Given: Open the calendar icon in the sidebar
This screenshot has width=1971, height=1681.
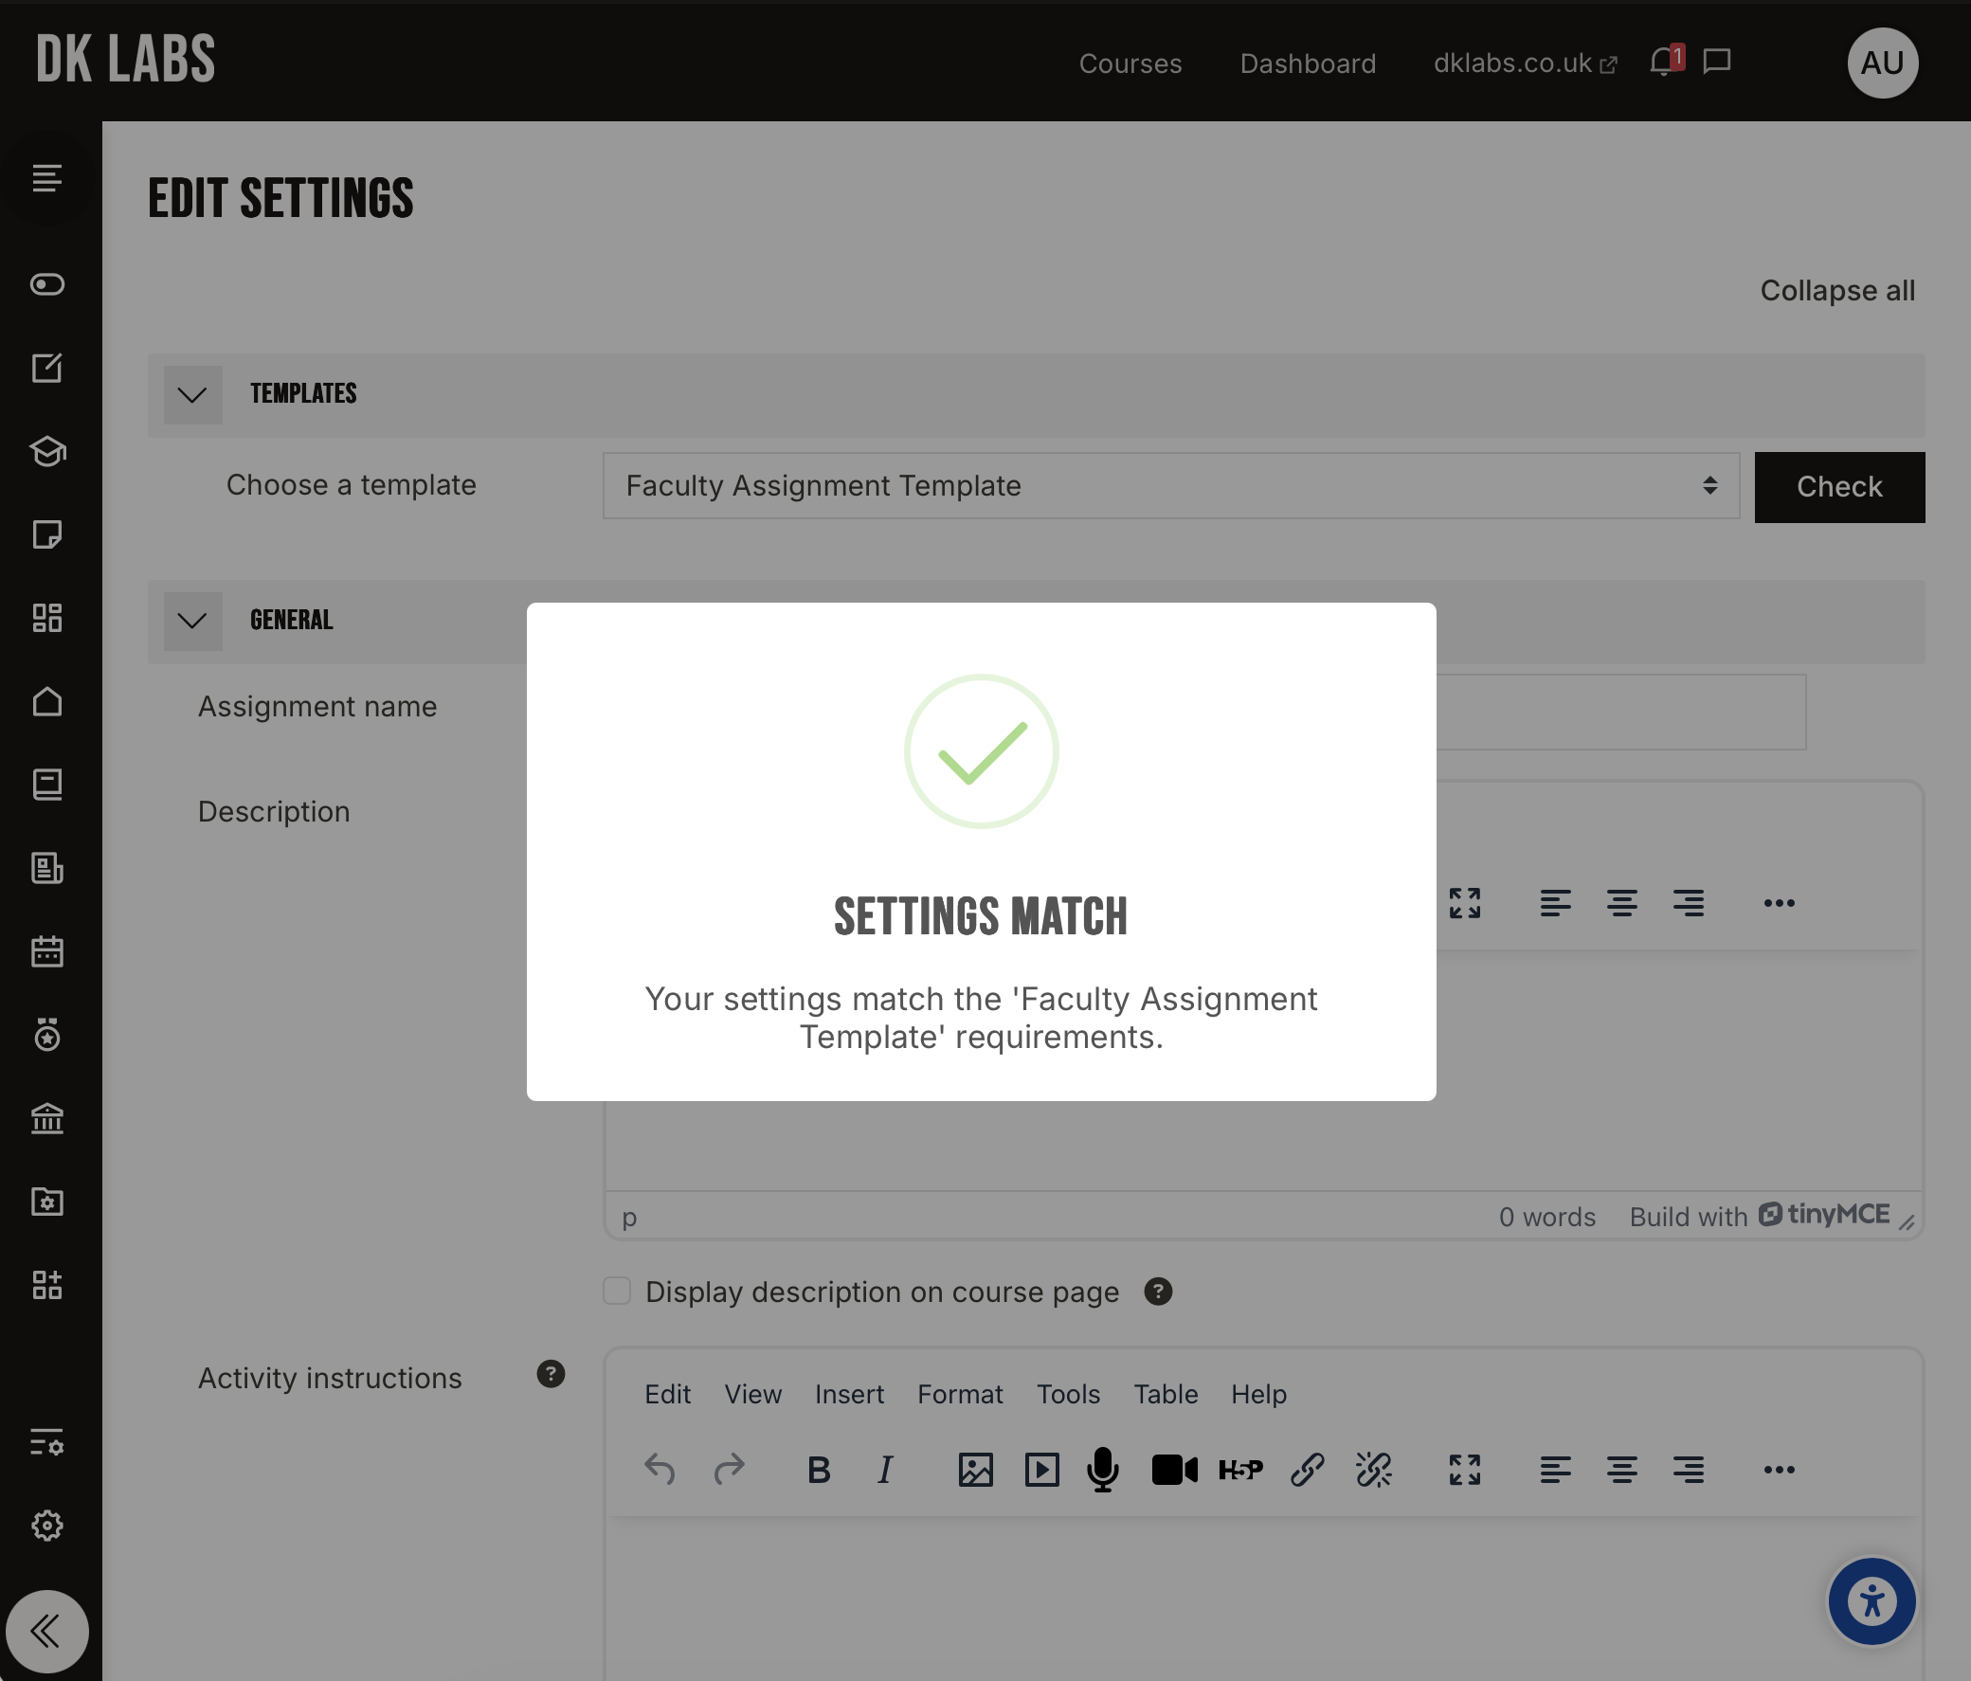Looking at the screenshot, I should tap(46, 951).
